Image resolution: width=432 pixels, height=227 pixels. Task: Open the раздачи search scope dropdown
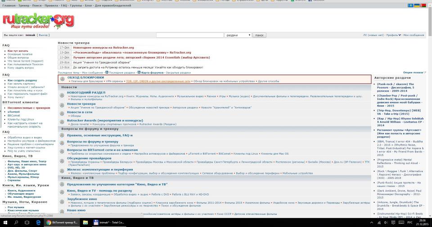tap(238, 35)
